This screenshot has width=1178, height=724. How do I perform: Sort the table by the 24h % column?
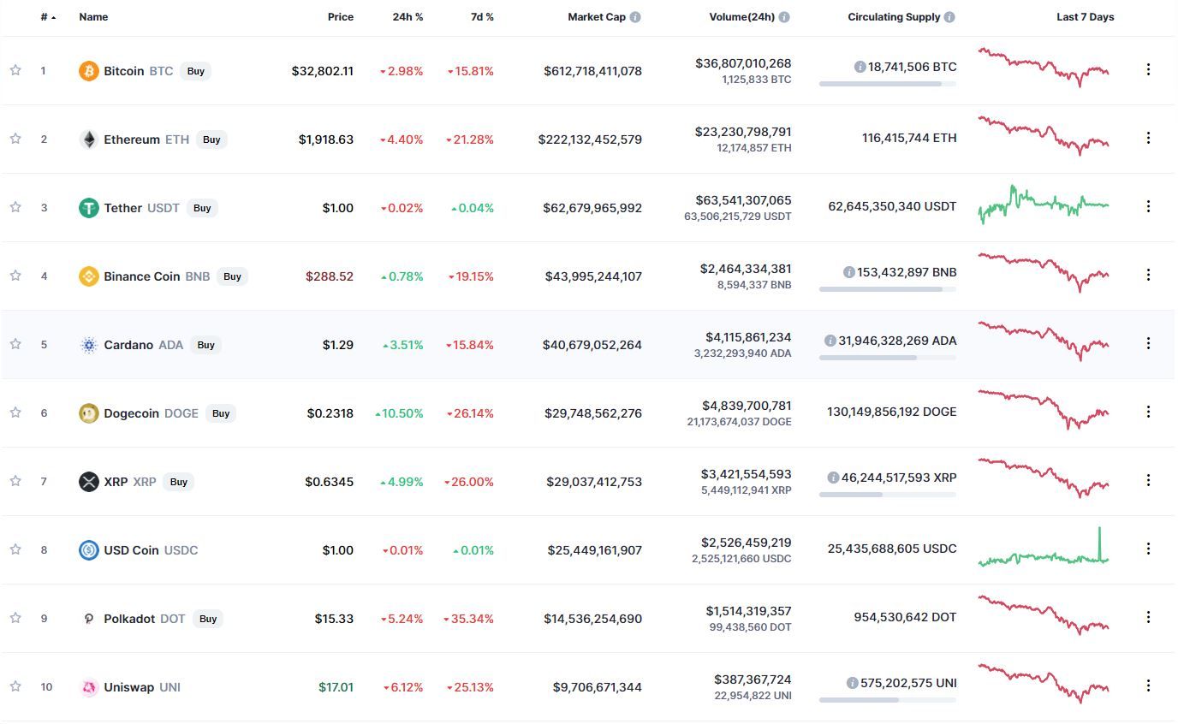408,17
